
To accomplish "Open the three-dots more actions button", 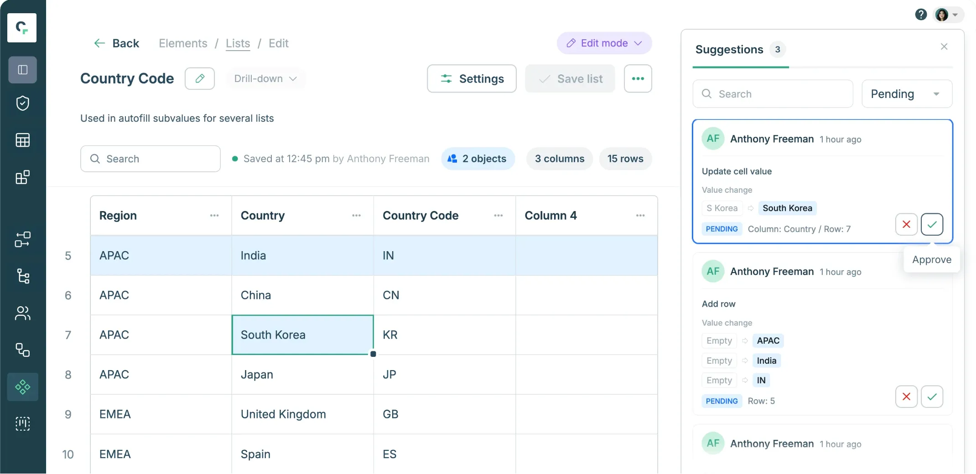I will pyautogui.click(x=638, y=78).
